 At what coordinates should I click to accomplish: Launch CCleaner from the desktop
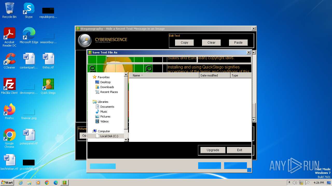click(9, 61)
